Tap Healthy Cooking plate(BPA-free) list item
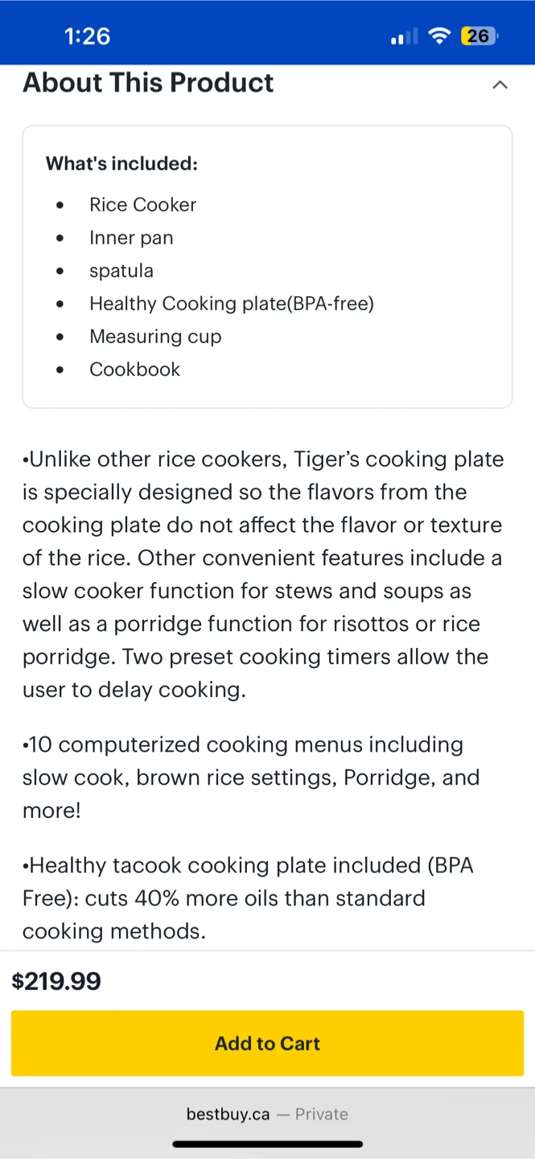The height and width of the screenshot is (1159, 535). (232, 303)
